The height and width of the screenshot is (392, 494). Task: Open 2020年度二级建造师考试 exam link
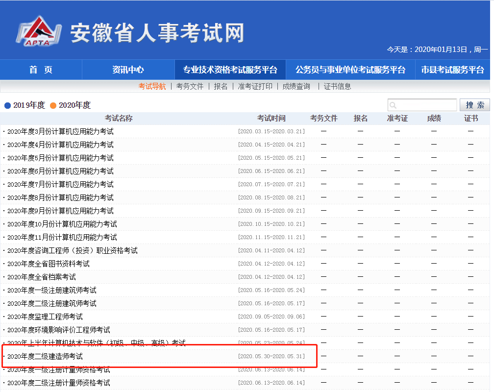point(45,356)
